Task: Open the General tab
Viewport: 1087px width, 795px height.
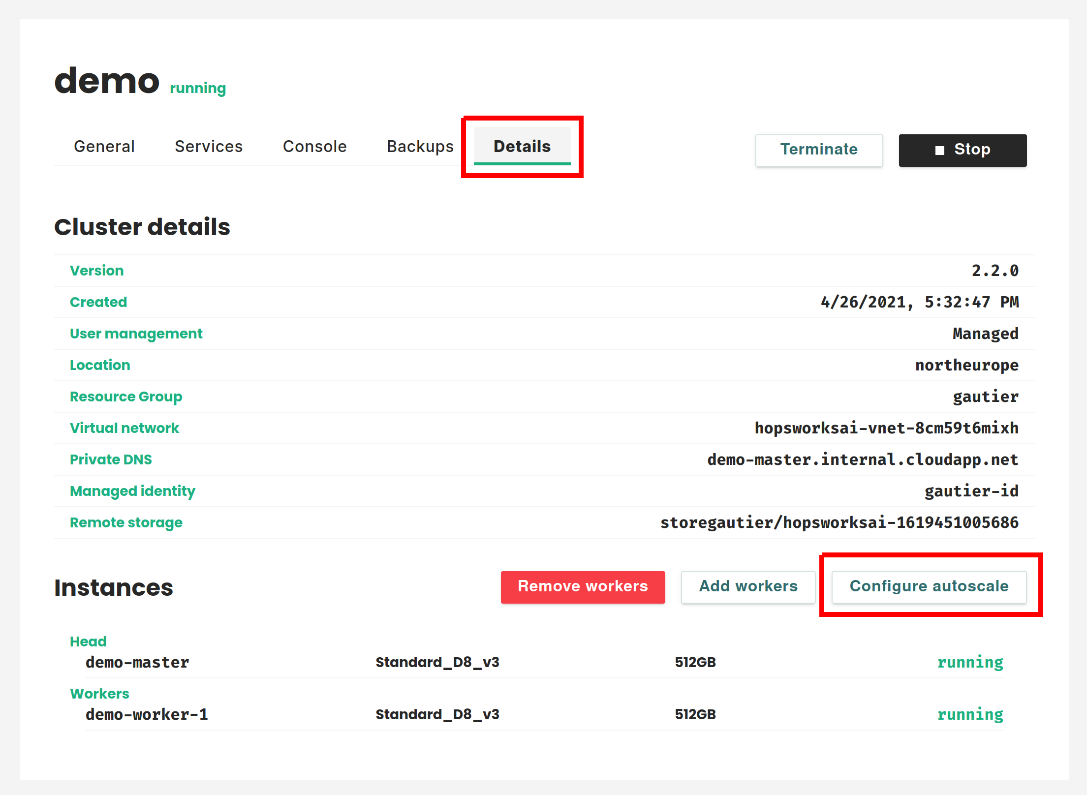Action: click(104, 146)
